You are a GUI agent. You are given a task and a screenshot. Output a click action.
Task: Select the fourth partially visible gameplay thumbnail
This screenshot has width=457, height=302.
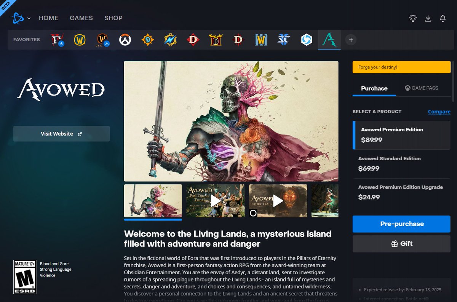tap(325, 201)
